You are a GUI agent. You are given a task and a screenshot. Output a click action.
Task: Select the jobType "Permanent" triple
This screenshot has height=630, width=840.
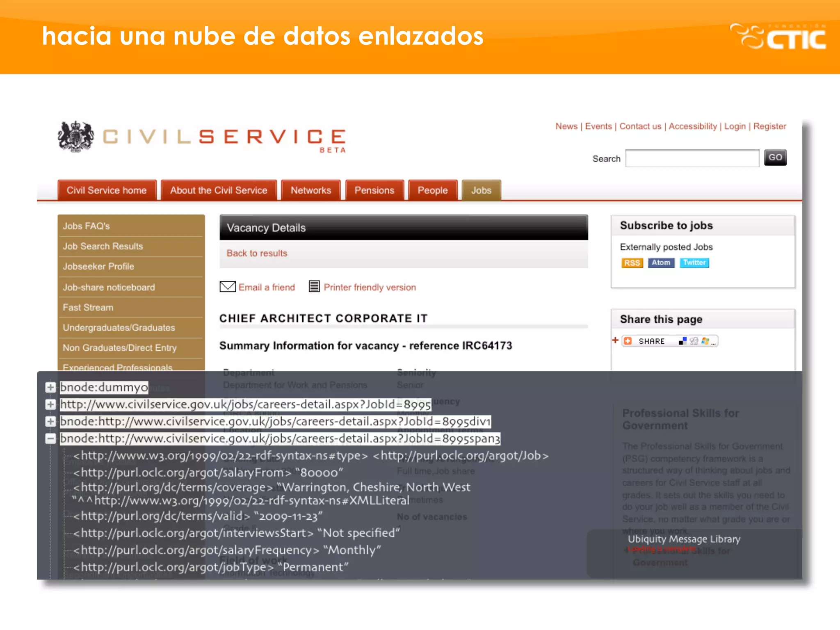[x=211, y=567]
